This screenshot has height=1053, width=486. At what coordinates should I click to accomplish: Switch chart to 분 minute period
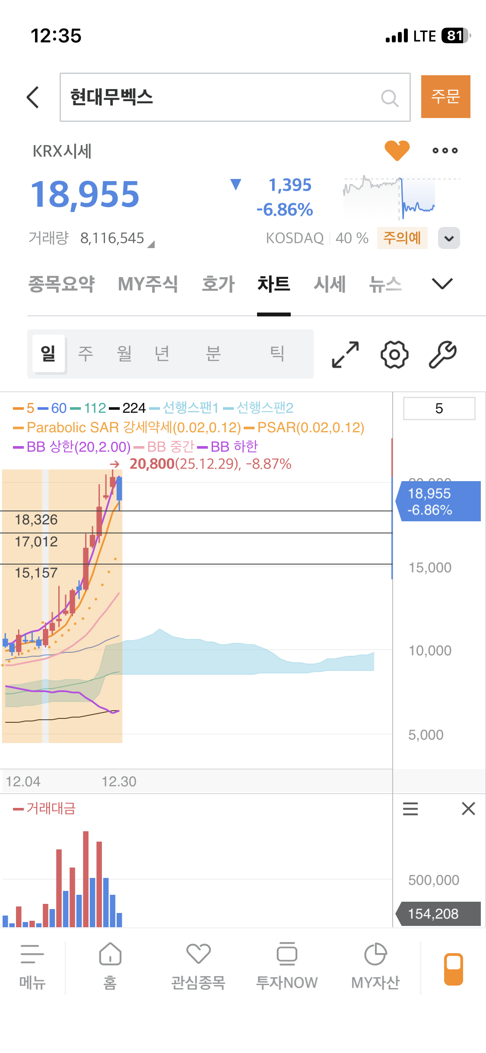click(213, 354)
